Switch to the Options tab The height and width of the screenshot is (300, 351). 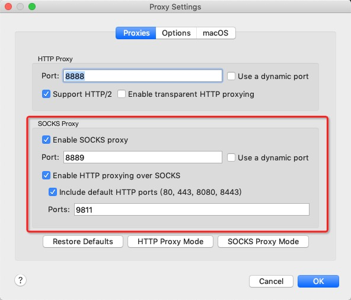(x=176, y=33)
